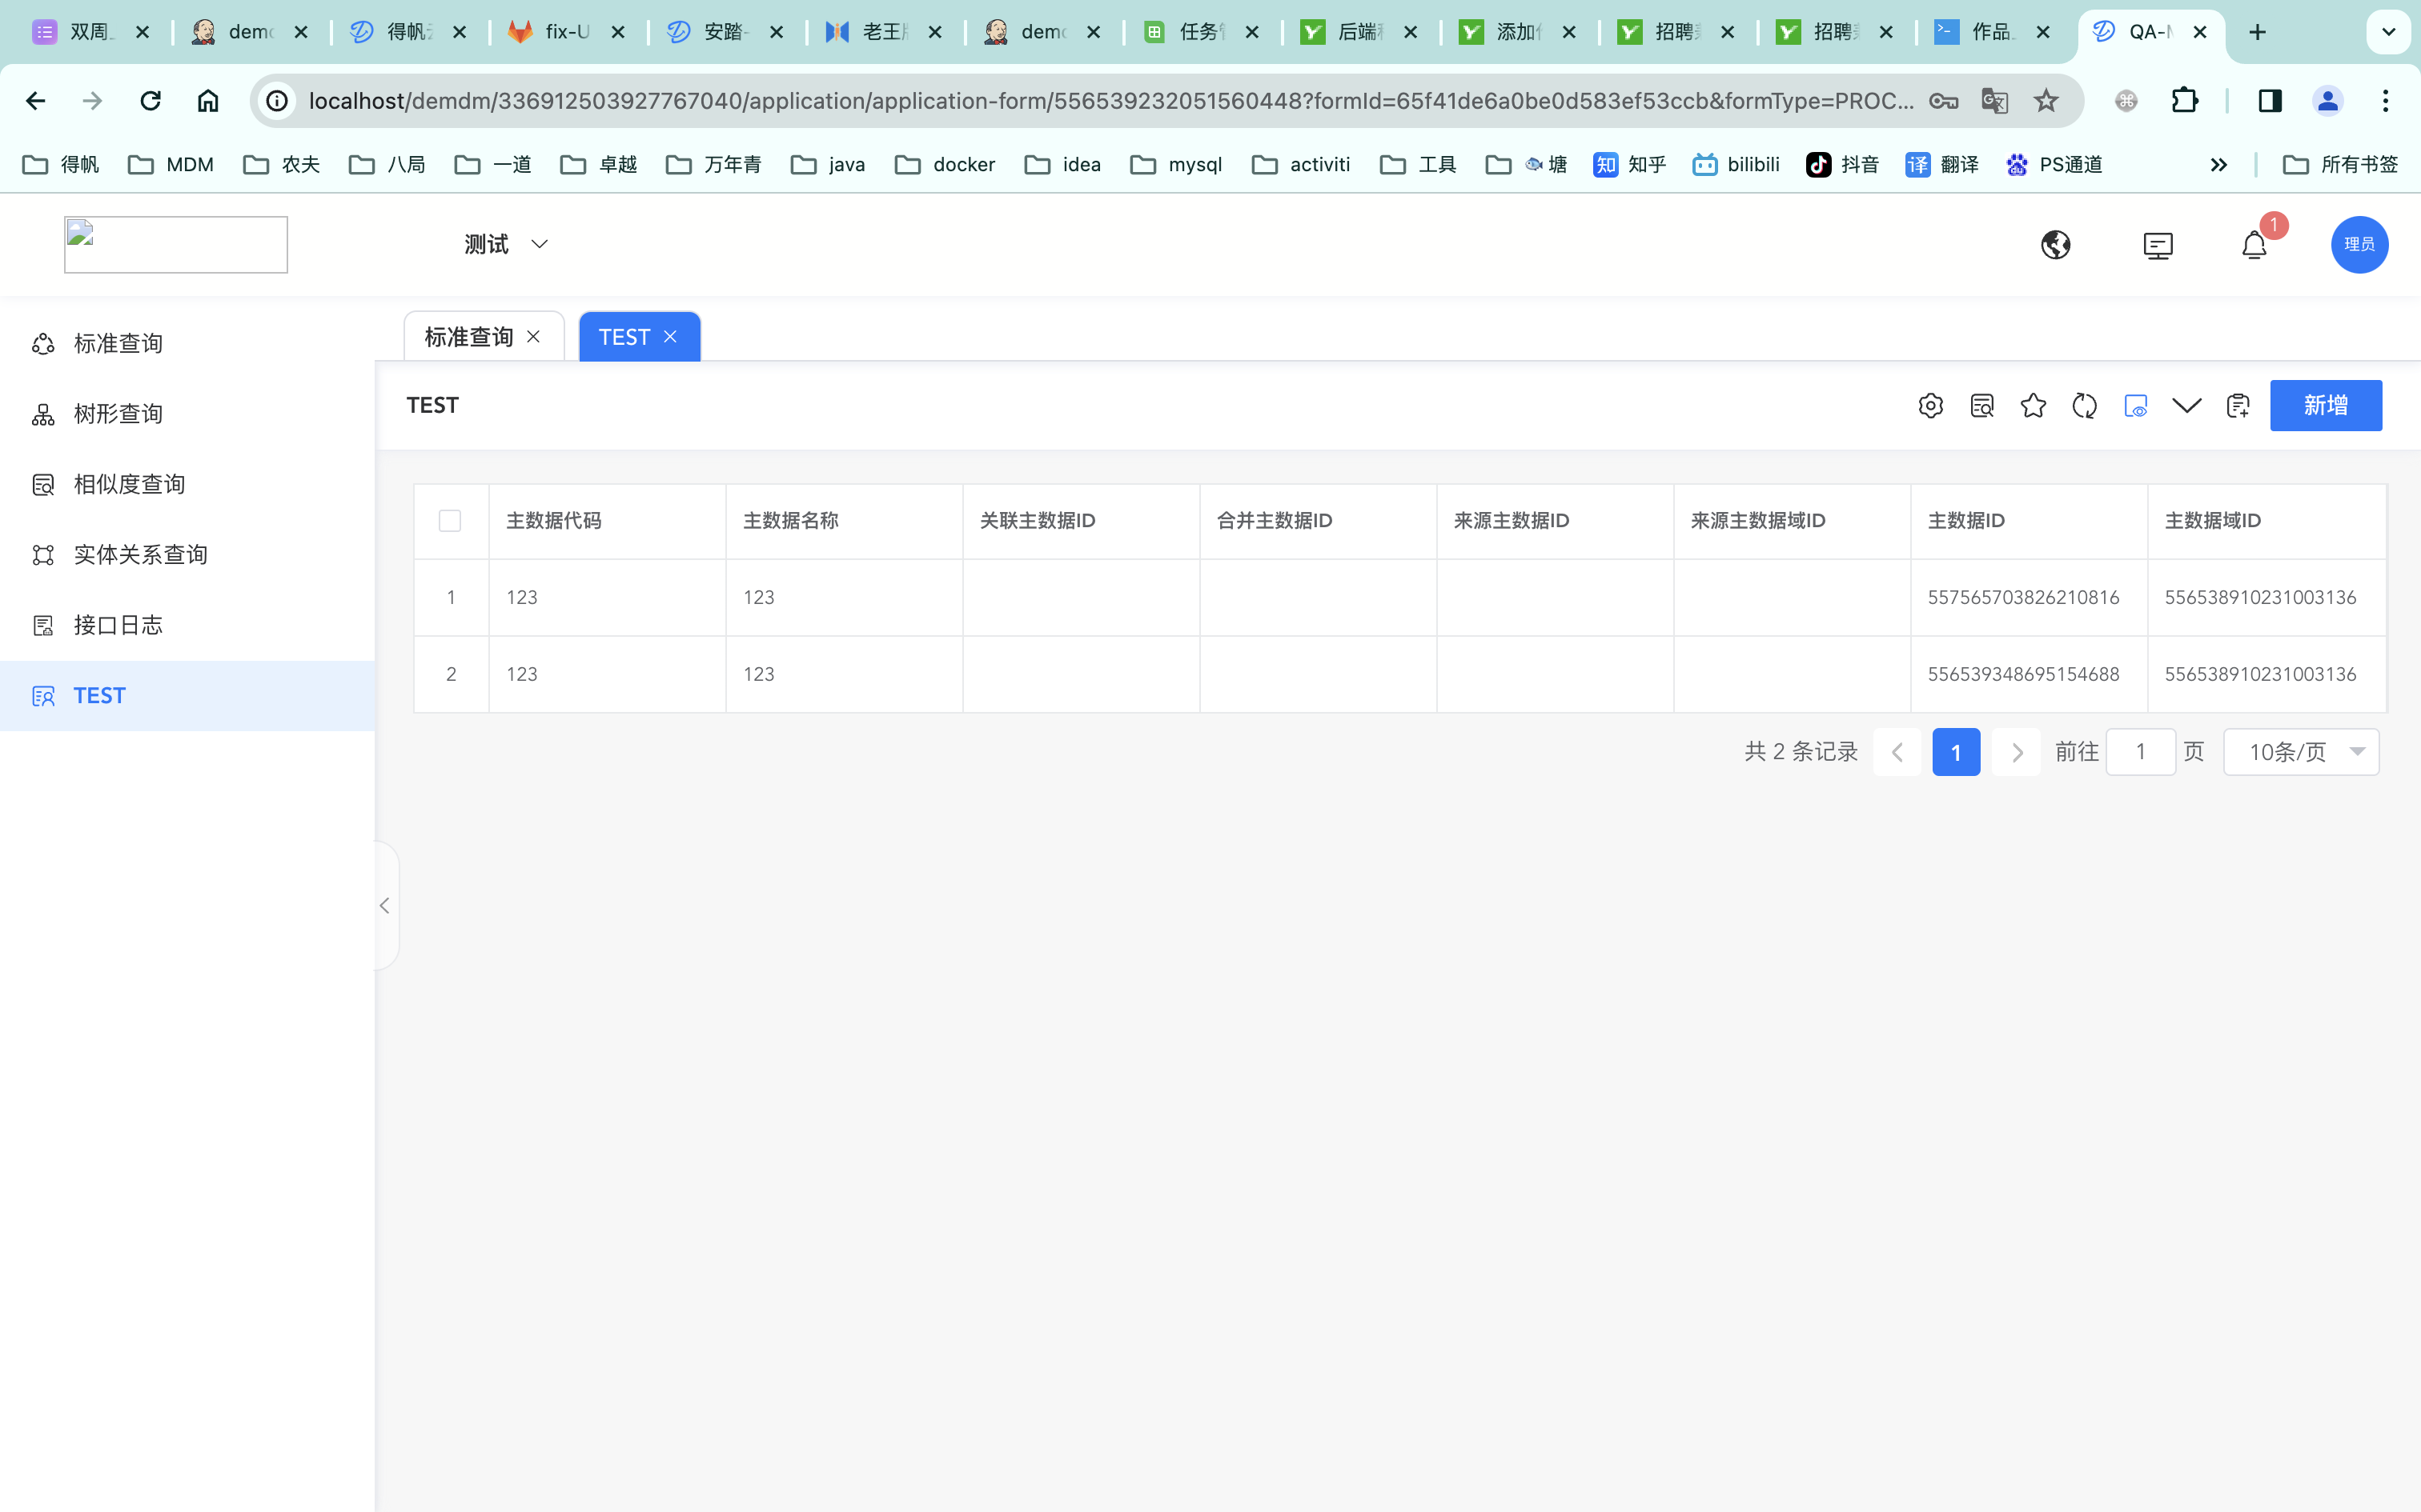Open the globe language switcher

(x=2056, y=245)
